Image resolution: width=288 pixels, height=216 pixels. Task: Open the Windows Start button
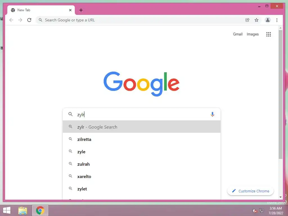[7, 210]
